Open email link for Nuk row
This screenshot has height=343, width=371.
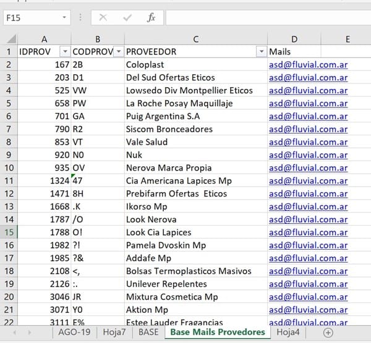click(x=308, y=155)
